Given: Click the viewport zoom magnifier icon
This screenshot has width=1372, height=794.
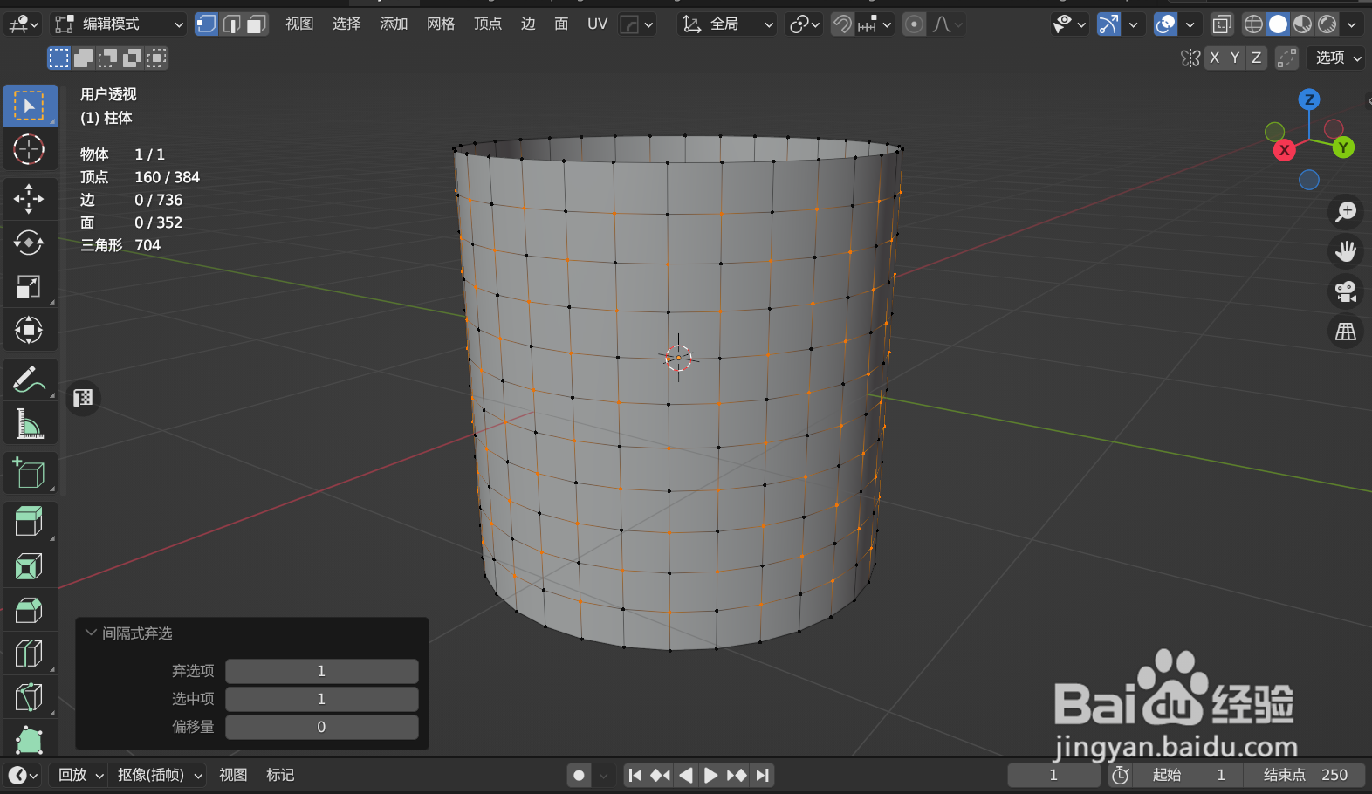Looking at the screenshot, I should click(x=1346, y=211).
